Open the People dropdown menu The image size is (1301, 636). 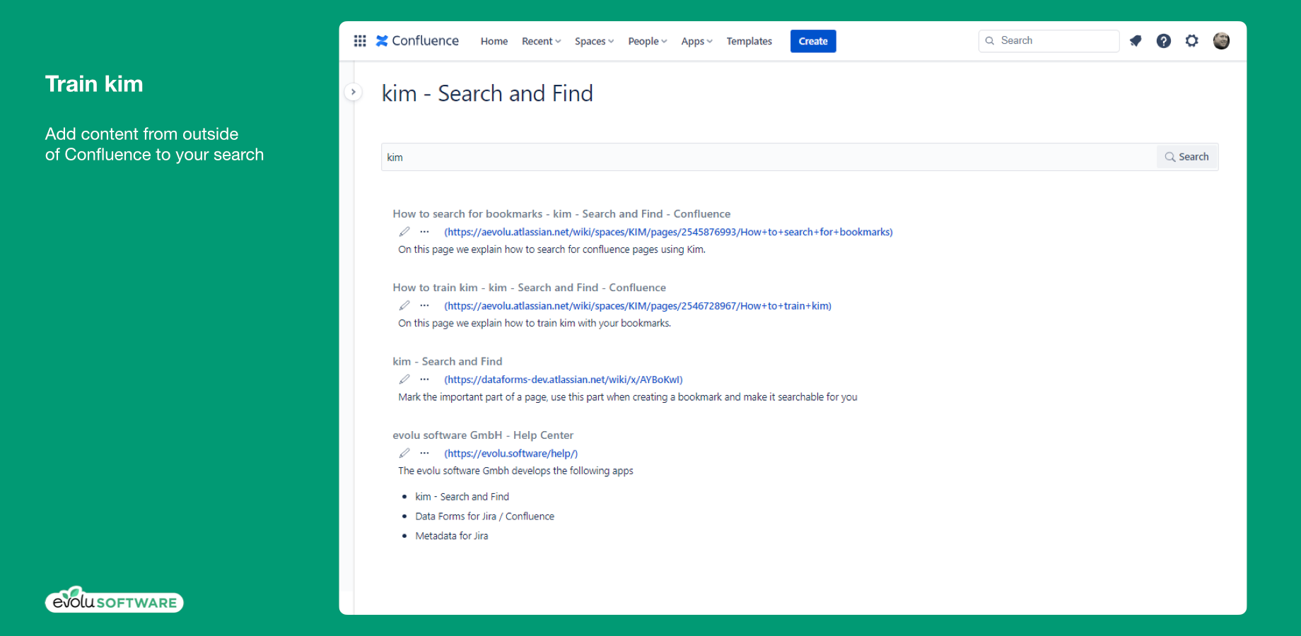tap(648, 41)
